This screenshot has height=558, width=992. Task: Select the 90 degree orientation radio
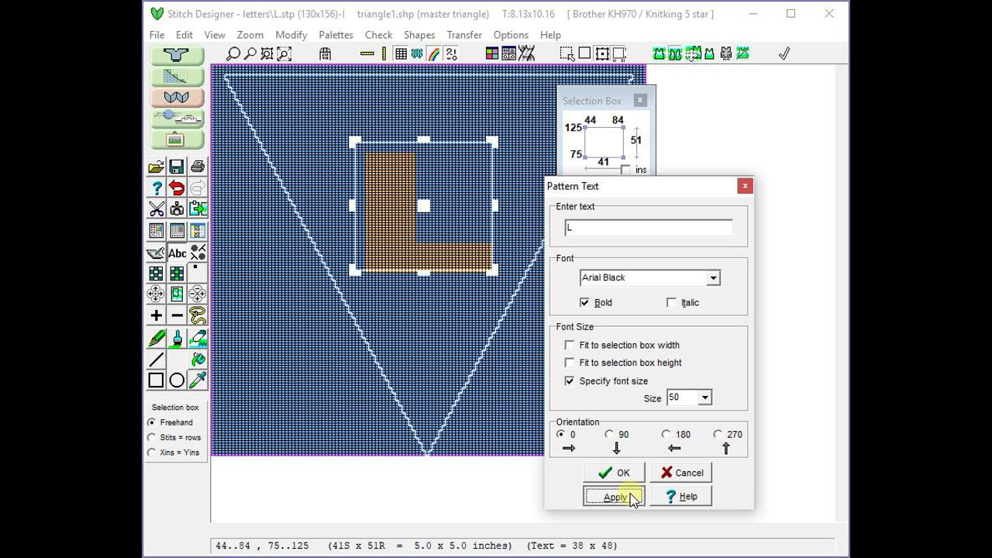pyautogui.click(x=609, y=434)
